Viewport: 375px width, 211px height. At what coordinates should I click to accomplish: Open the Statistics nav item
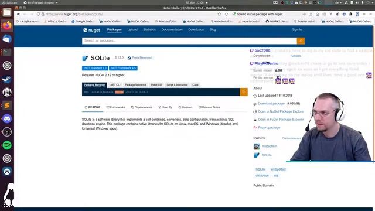pyautogui.click(x=149, y=30)
